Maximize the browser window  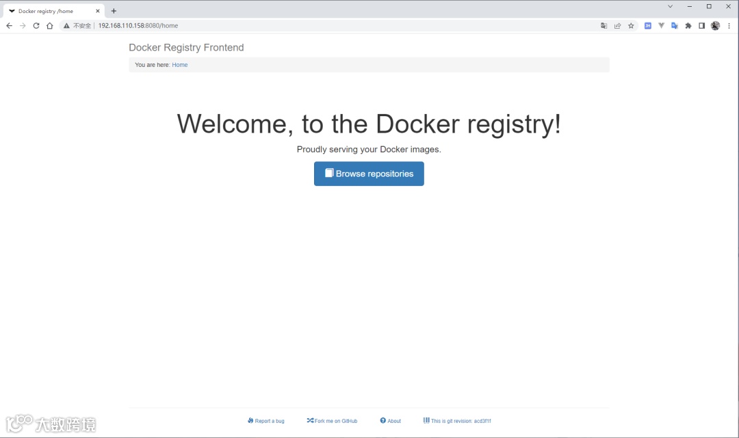(x=709, y=7)
